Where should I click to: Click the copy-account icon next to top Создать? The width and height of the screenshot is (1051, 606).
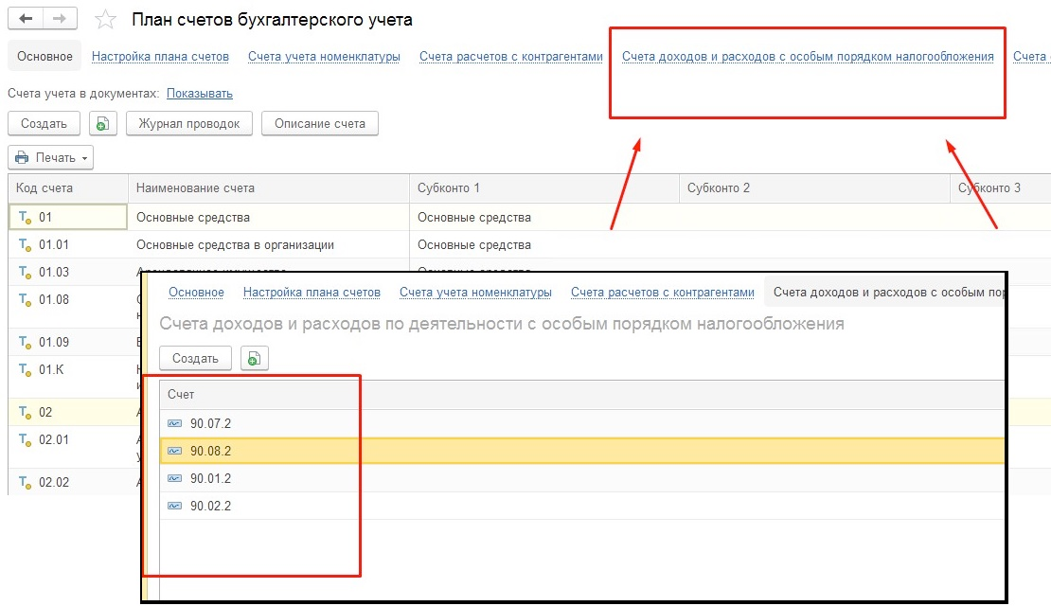[102, 123]
